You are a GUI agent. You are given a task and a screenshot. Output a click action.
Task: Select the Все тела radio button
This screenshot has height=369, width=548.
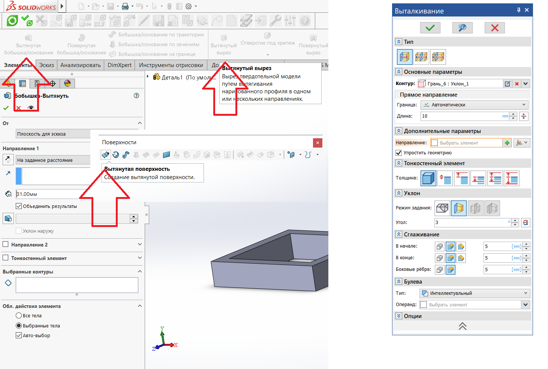[x=19, y=316]
